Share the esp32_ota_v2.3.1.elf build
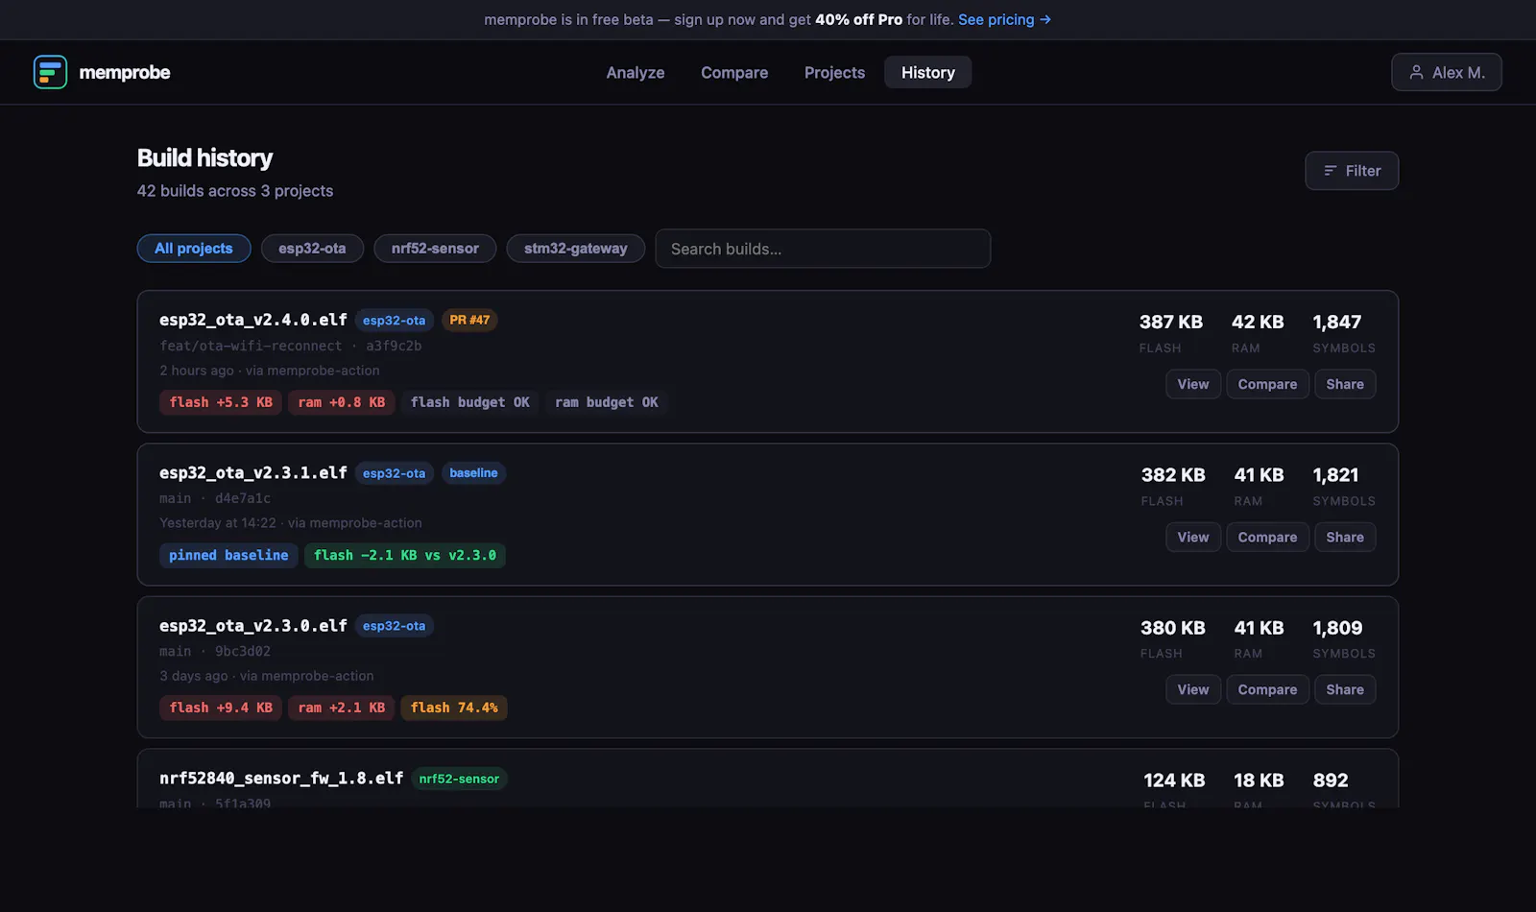 [x=1345, y=537]
